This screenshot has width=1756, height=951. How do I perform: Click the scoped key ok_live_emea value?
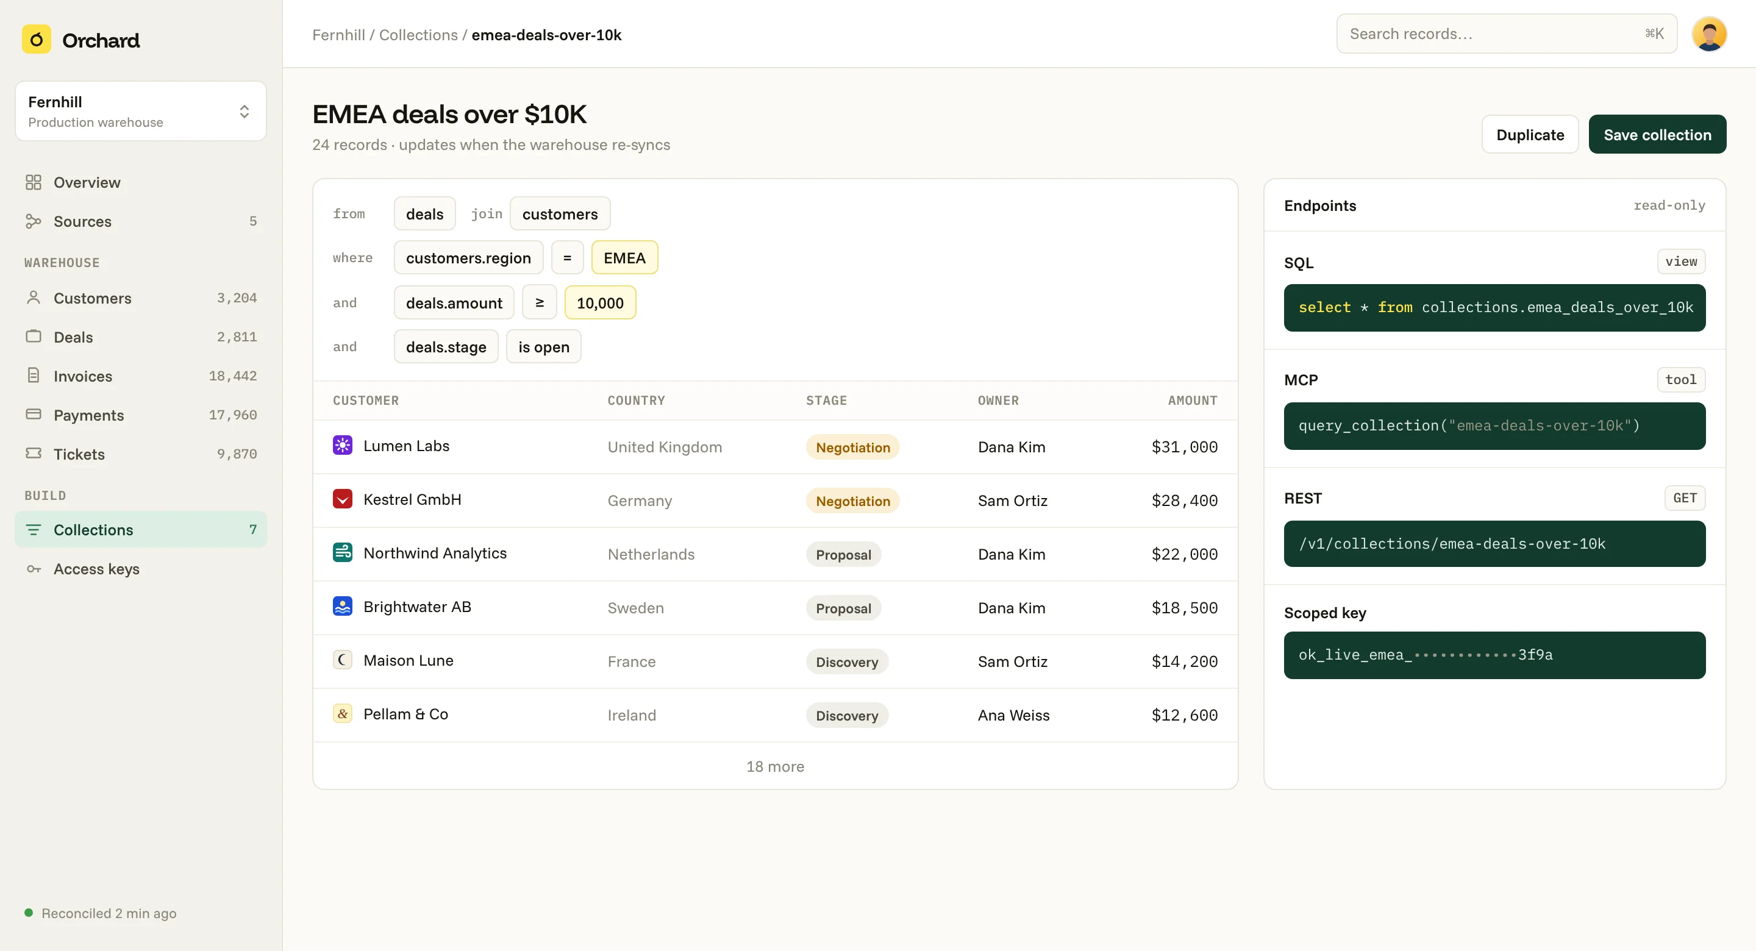point(1494,655)
